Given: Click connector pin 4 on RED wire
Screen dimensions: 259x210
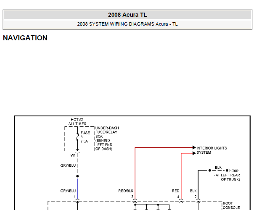Looking at the screenshot, I should pos(181,201).
